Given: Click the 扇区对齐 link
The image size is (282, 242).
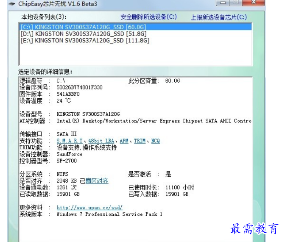Looking at the screenshot, I should click(97, 181).
